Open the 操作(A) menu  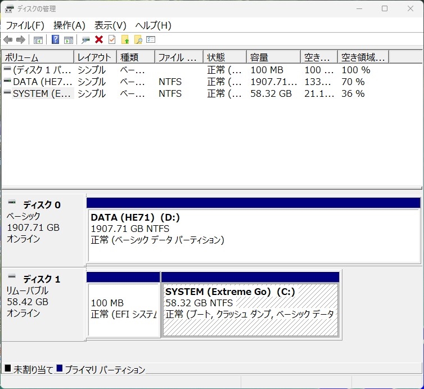[x=69, y=25]
